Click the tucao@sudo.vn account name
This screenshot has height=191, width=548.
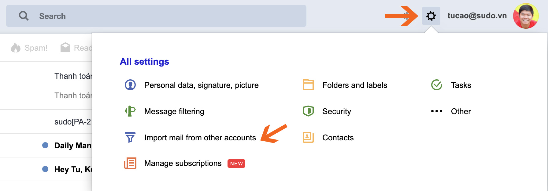click(477, 16)
